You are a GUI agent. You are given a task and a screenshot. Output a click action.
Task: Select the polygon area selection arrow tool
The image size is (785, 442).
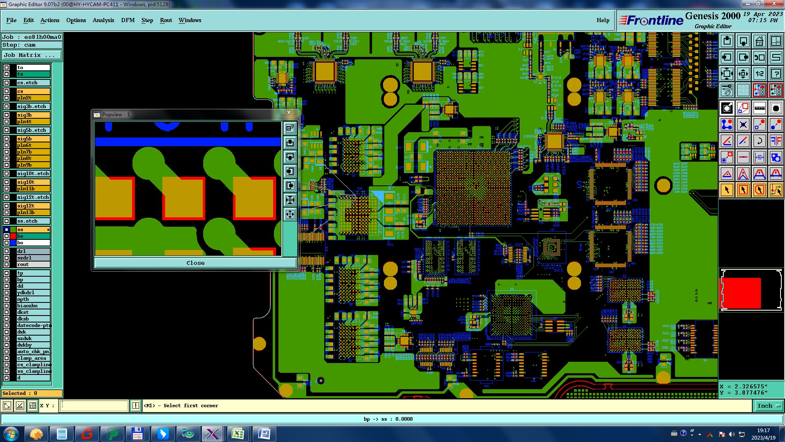(759, 190)
